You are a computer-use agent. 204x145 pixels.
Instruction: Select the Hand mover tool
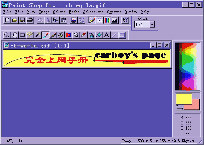15,35
